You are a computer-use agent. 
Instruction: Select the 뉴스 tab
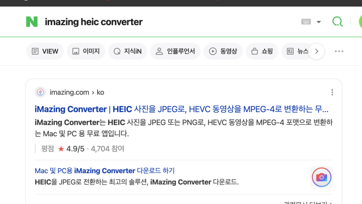tap(296, 51)
